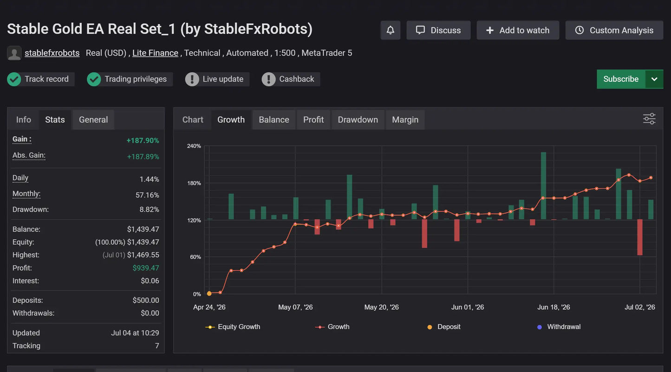Click the stablefxrobots avatar icon
This screenshot has width=671, height=372.
pos(14,53)
